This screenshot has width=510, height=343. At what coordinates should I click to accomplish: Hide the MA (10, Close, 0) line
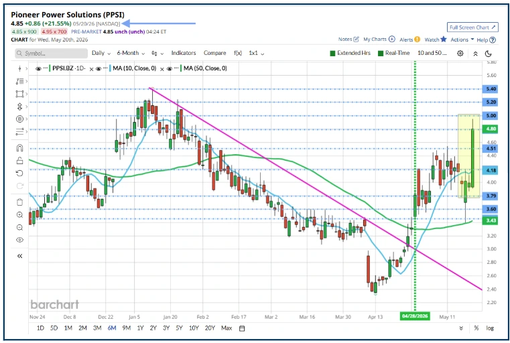pyautogui.click(x=99, y=68)
